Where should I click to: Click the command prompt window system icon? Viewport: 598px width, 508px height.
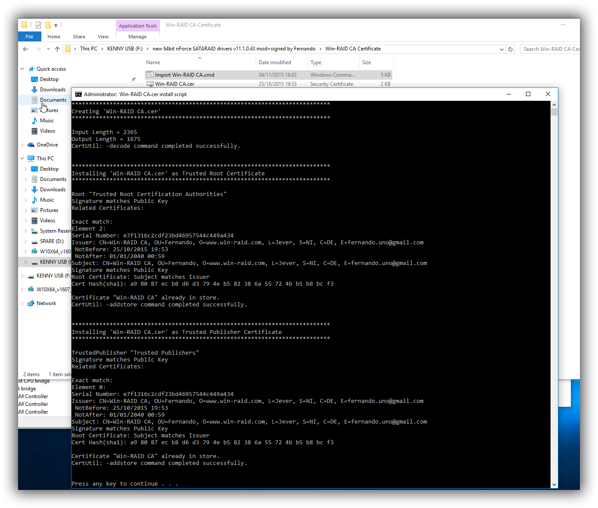point(78,94)
